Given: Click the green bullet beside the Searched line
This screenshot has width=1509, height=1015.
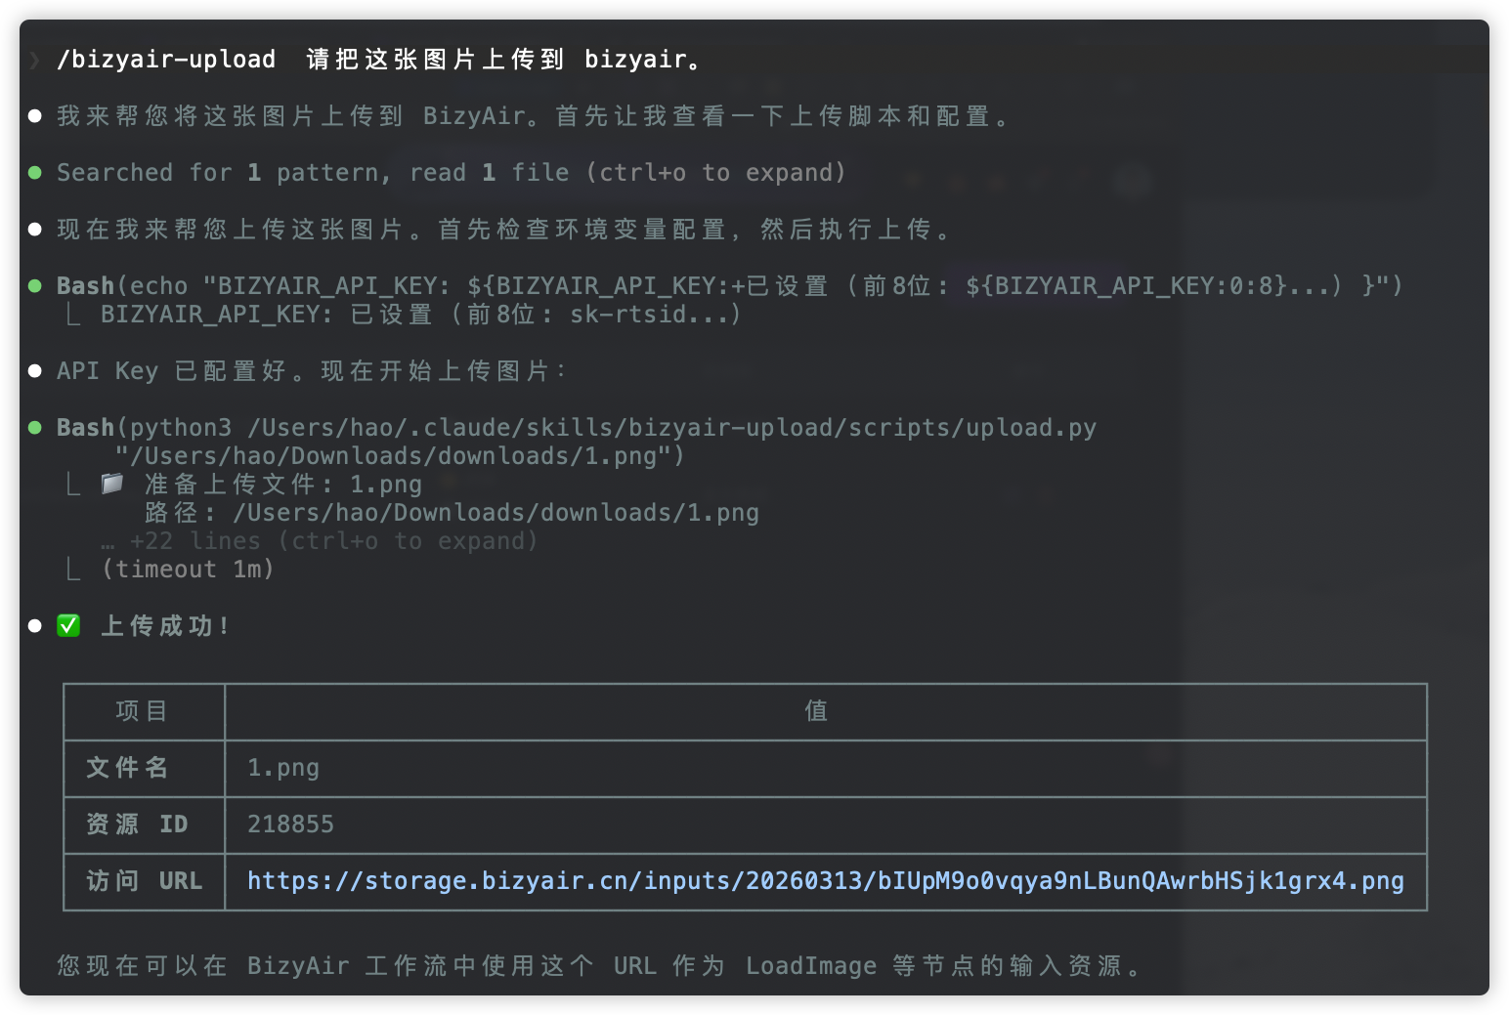Looking at the screenshot, I should 35,173.
